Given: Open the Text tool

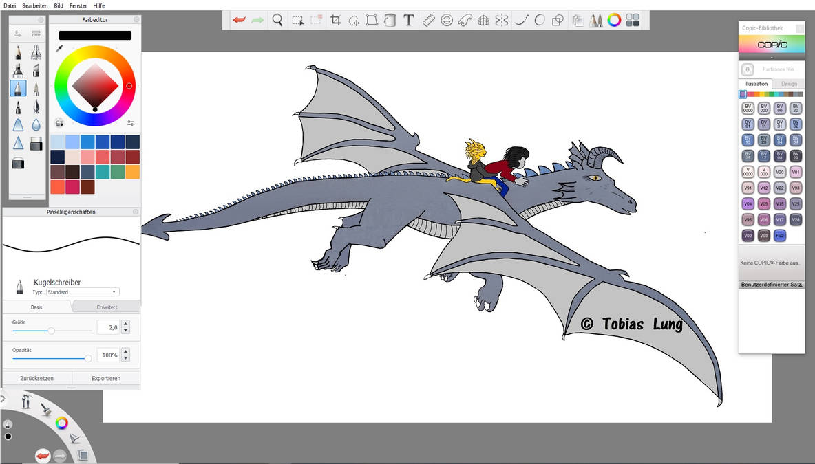Looking at the screenshot, I should 408,21.
